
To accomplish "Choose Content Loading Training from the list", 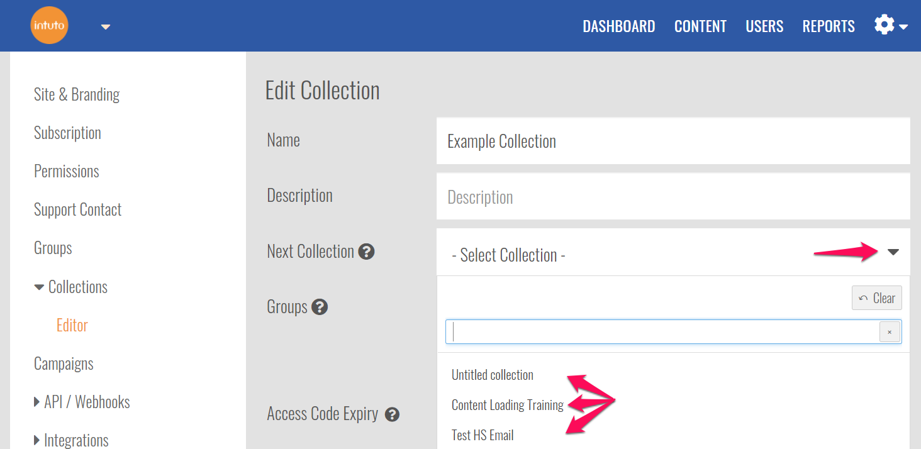I will [507, 405].
